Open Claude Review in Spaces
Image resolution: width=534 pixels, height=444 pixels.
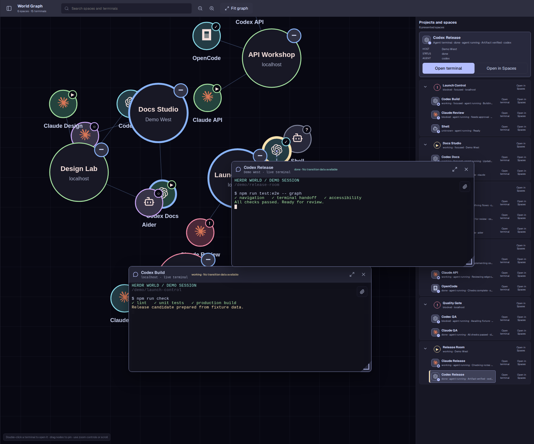[x=522, y=115]
